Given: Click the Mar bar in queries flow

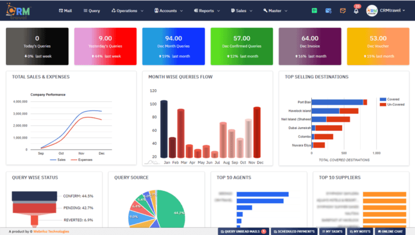Looking at the screenshot, I should pyautogui.click(x=181, y=134).
